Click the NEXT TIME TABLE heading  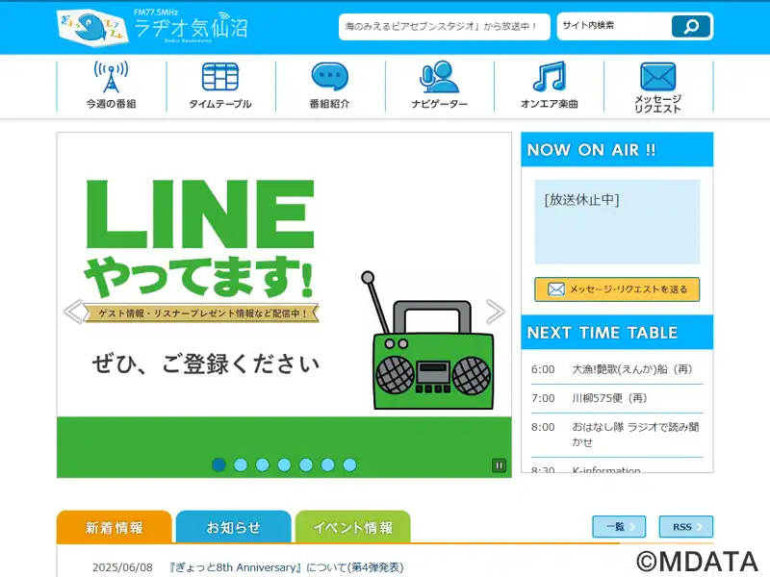tap(603, 333)
